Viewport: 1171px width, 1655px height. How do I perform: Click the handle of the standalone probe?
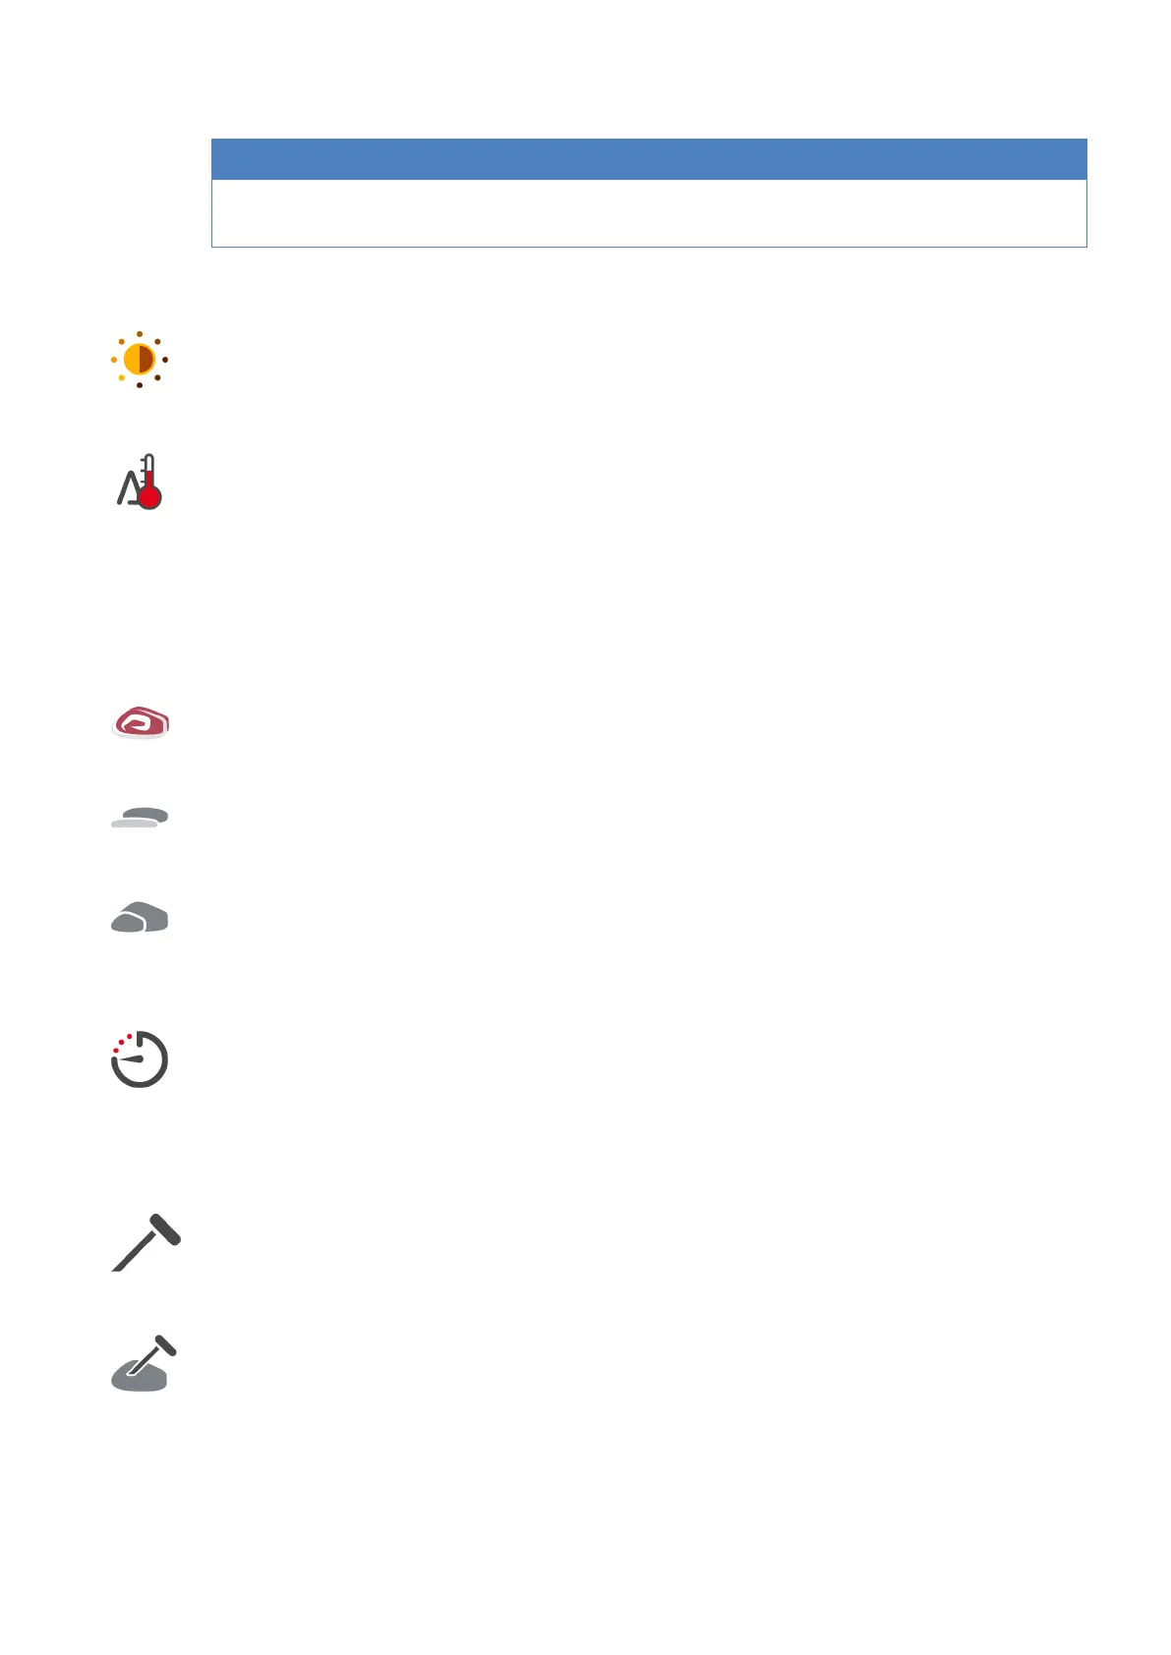(165, 1227)
